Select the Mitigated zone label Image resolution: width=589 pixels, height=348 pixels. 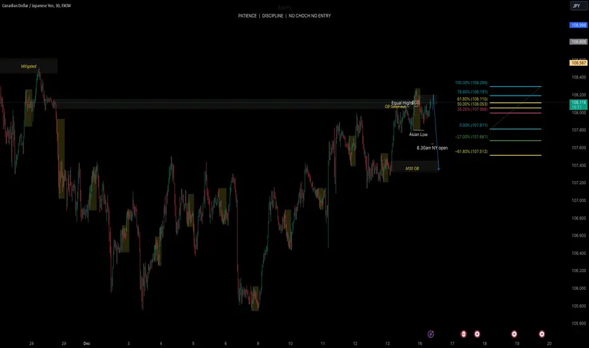pyautogui.click(x=28, y=66)
